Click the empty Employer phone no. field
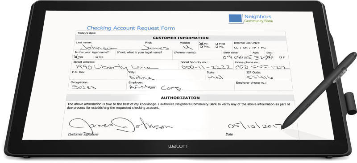 pos(264,85)
